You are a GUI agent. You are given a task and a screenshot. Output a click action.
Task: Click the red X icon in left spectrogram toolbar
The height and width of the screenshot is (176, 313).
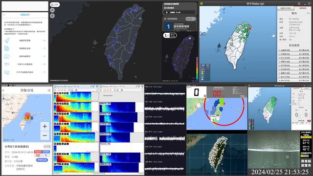76,90
